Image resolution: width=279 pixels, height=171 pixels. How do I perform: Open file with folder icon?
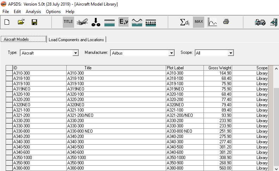pyautogui.click(x=21, y=22)
